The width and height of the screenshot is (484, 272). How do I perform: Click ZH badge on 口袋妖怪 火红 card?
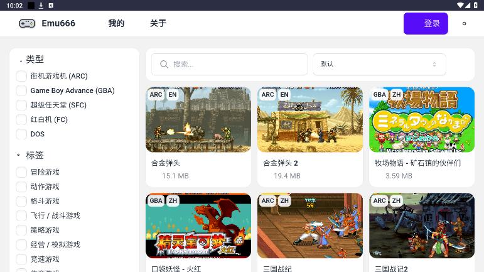[173, 200]
